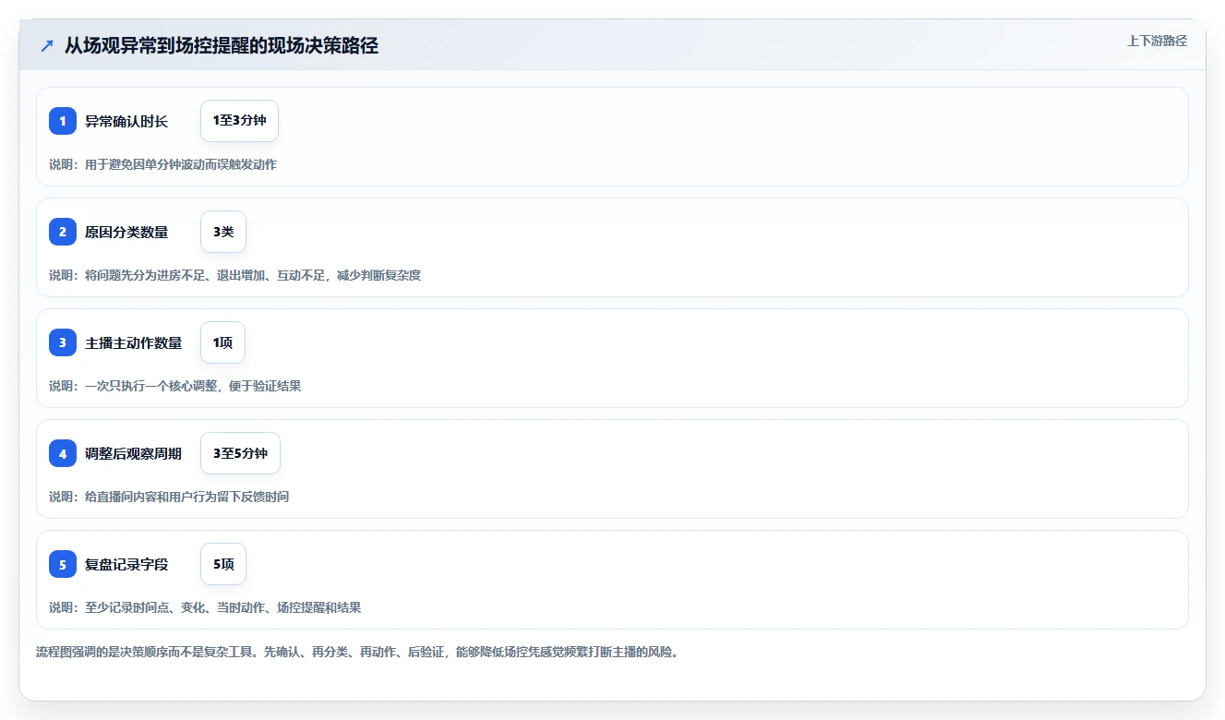Click the 3至5分钟 value chip
Image resolution: width=1225 pixels, height=720 pixels.
[x=240, y=453]
